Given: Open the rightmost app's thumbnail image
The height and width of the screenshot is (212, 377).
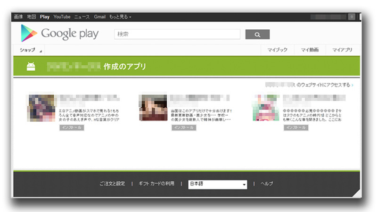Looking at the screenshot, I should (x=266, y=108).
